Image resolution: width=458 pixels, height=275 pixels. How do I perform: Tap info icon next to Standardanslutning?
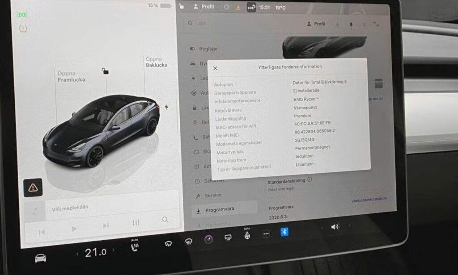[x=310, y=179]
